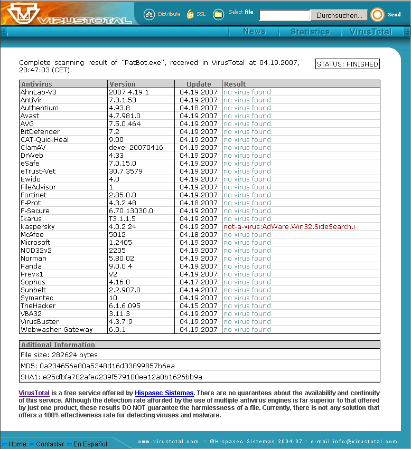
Task: Open the Contactar footer link
Action: coord(50,444)
